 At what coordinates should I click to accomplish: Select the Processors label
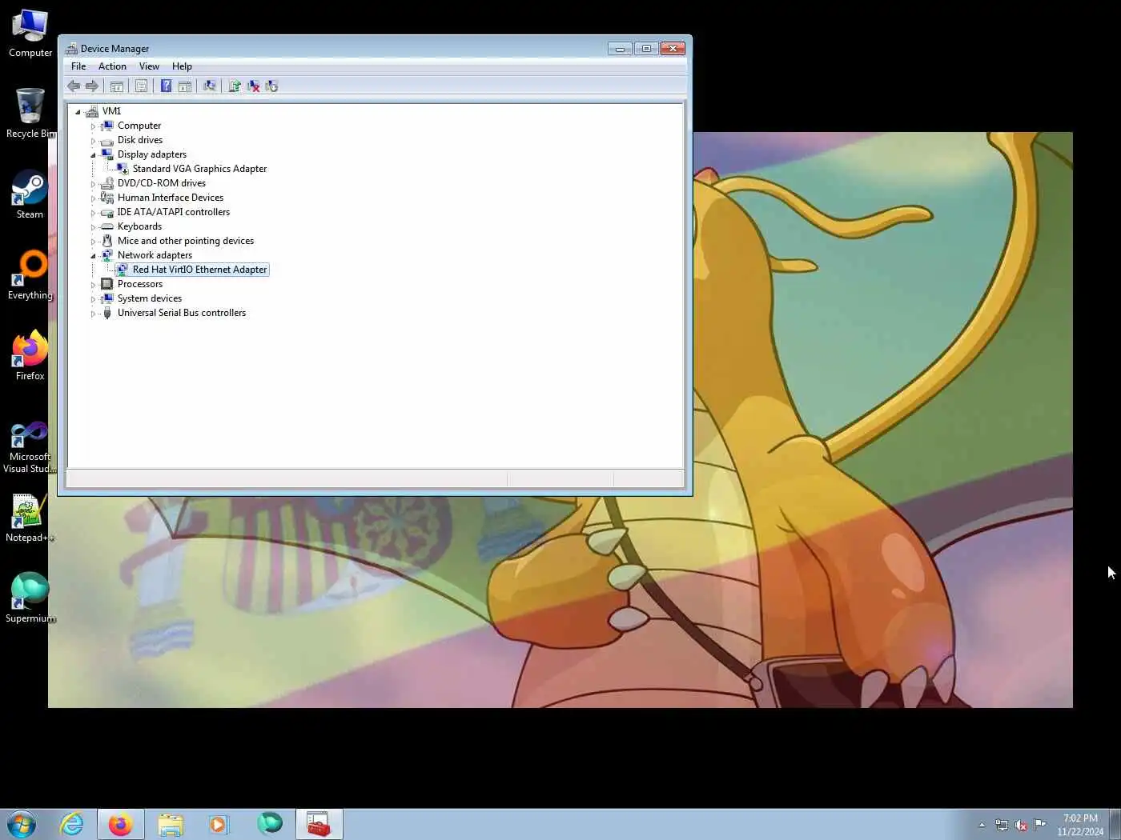[x=139, y=284]
